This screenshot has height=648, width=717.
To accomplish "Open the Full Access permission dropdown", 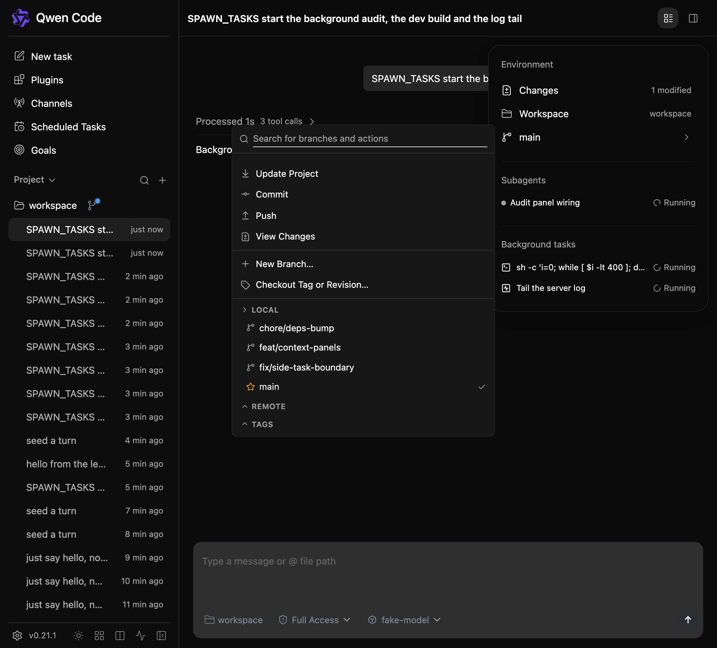I will click(315, 620).
